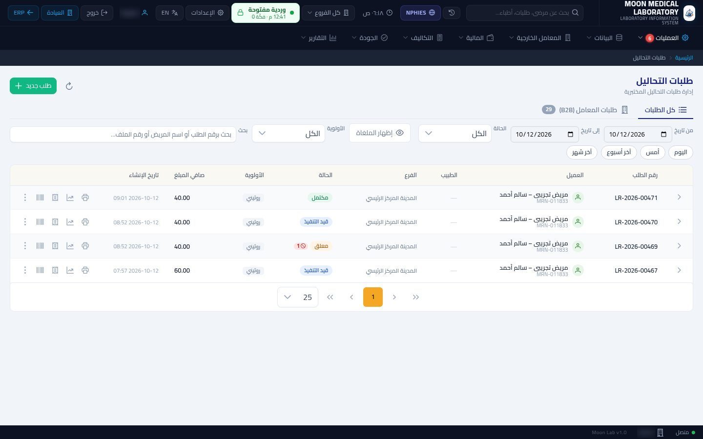This screenshot has width=703, height=439.
Task: Open the الأولوية priority dropdown
Action: [289, 133]
